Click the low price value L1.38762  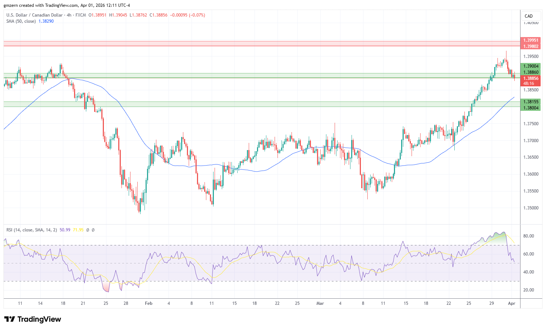[x=138, y=15]
